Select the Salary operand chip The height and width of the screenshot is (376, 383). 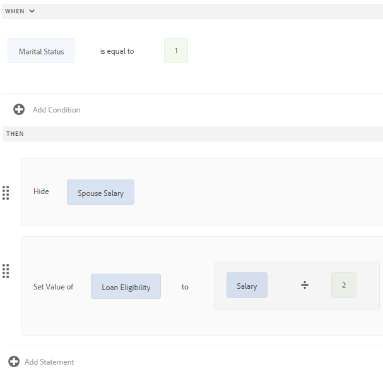coord(247,286)
